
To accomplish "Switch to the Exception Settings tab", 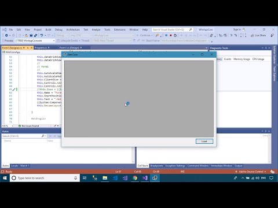I will [175, 166].
